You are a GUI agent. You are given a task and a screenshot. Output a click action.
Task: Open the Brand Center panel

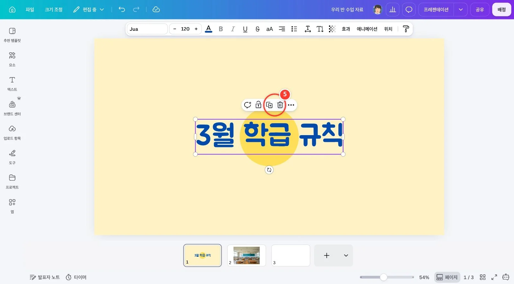[12, 108]
